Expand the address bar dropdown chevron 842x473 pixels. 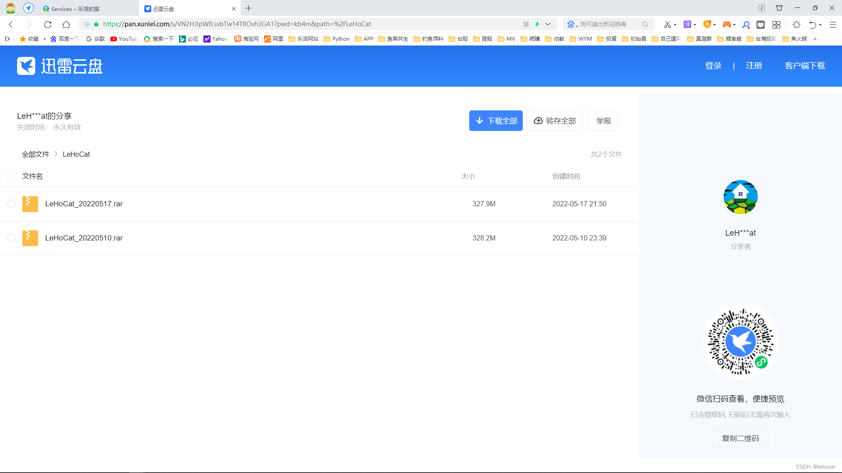[x=548, y=25]
